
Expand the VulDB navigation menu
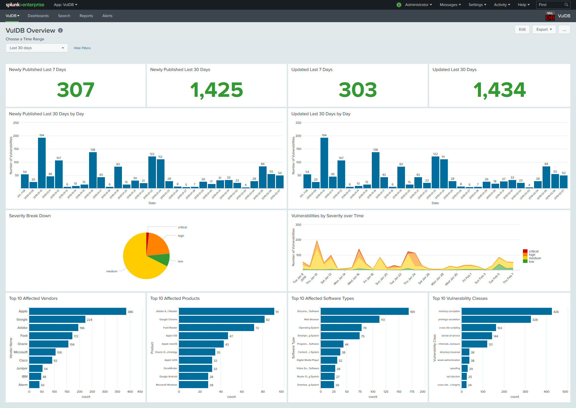[x=12, y=16]
